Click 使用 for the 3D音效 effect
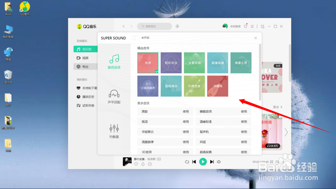The width and height of the screenshot is (336, 189). coord(186,152)
